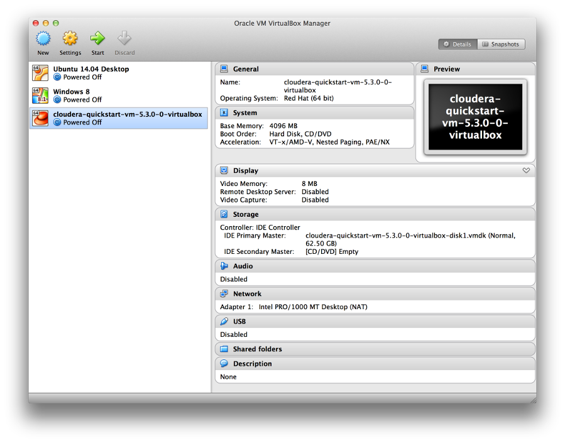Open the General section header link

coord(246,68)
